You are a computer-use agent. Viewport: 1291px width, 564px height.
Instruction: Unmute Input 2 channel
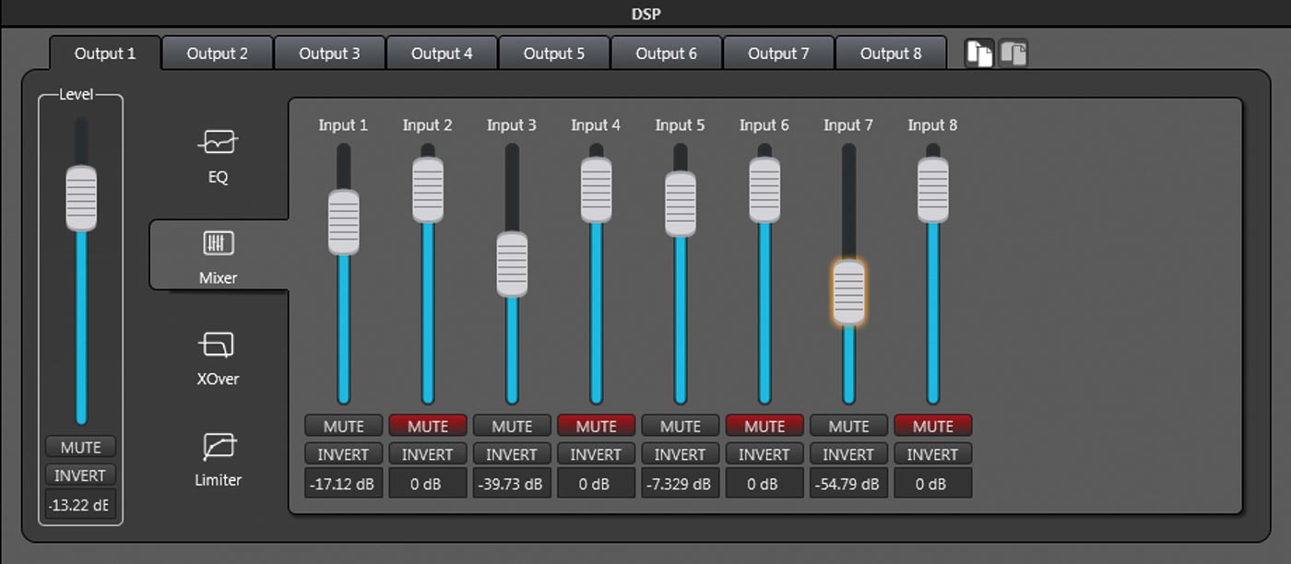[x=427, y=426]
